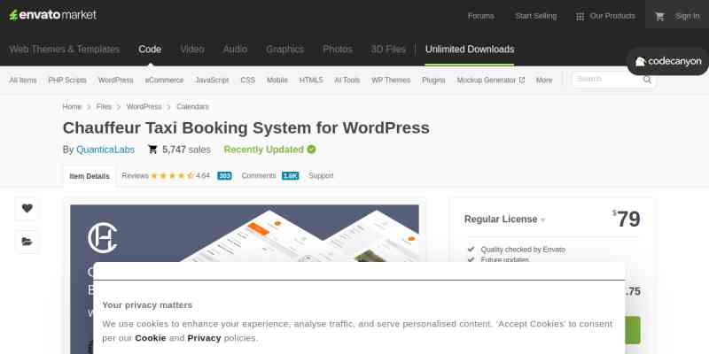
Task: Open Start Selling link
Action: pyautogui.click(x=536, y=16)
